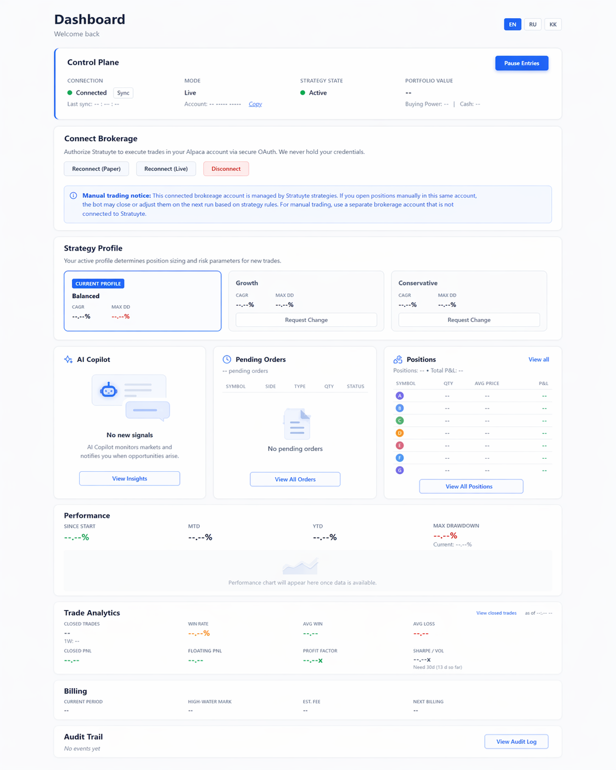Viewport: 616px width, 770px height.
Task: Click the SINCE START performance value
Action: pyautogui.click(x=76, y=538)
